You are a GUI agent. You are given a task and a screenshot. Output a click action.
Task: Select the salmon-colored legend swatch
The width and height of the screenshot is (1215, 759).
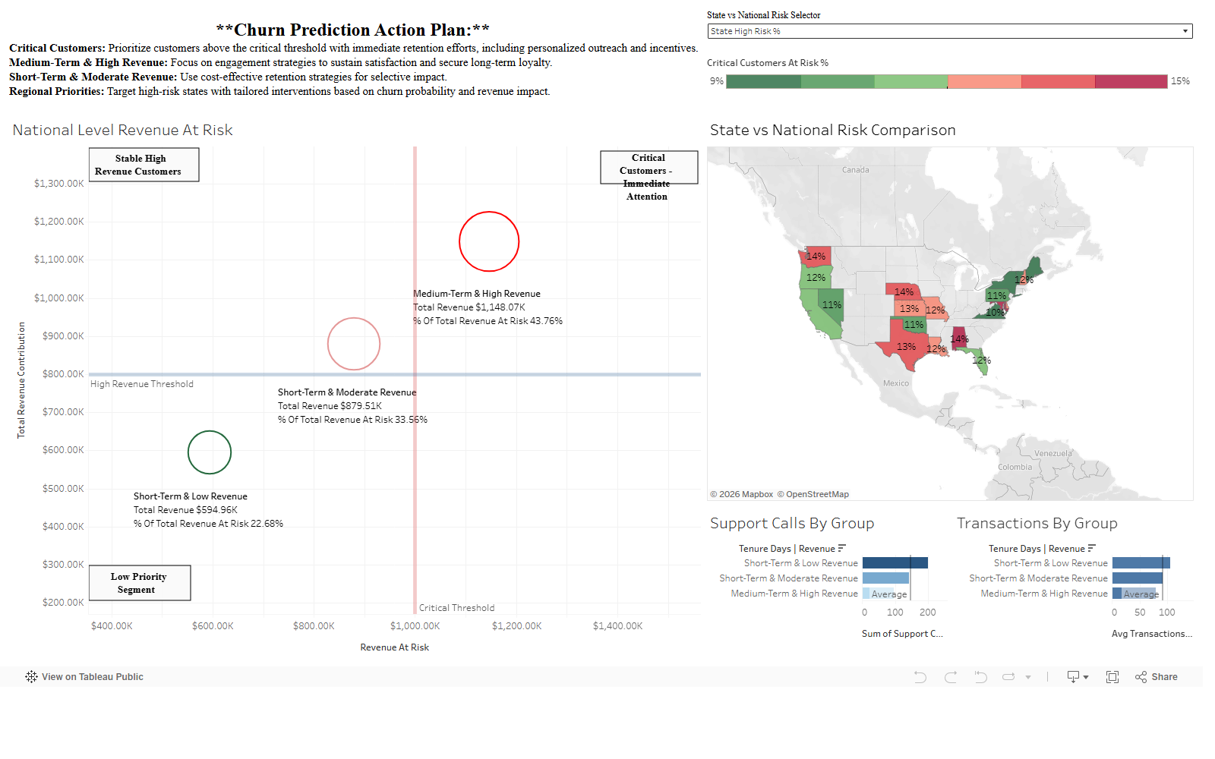pyautogui.click(x=984, y=82)
